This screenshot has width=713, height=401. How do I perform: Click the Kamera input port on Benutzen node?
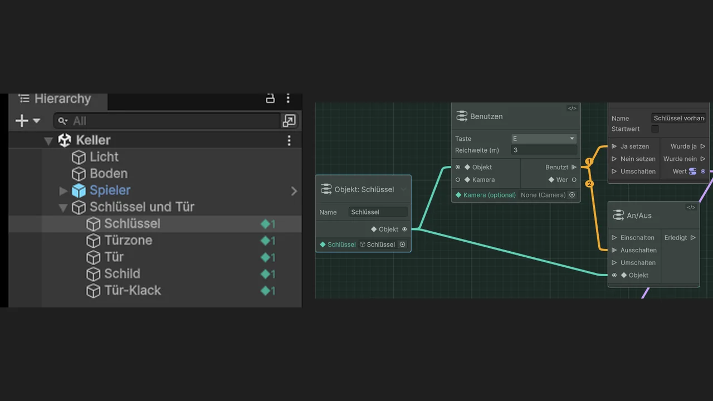[x=458, y=180]
